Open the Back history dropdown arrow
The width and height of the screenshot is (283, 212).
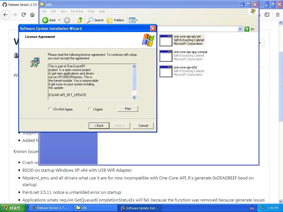pyautogui.click(x=59, y=20)
